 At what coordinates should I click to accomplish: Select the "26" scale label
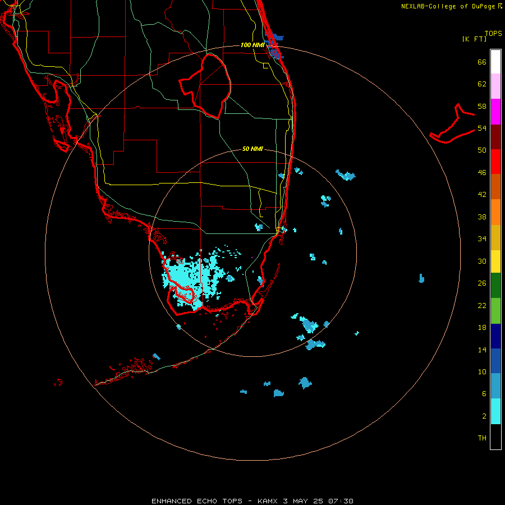click(482, 283)
